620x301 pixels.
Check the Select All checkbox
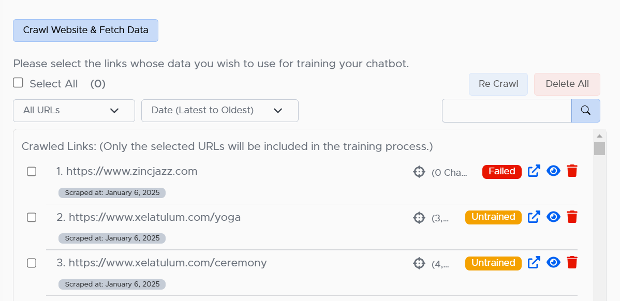18,83
